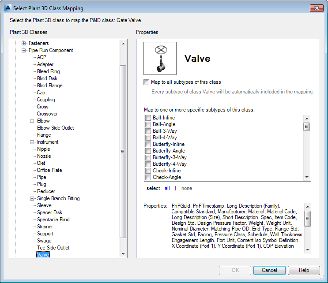
Task: Check the Ball-Inline subtype
Action: tap(148, 118)
